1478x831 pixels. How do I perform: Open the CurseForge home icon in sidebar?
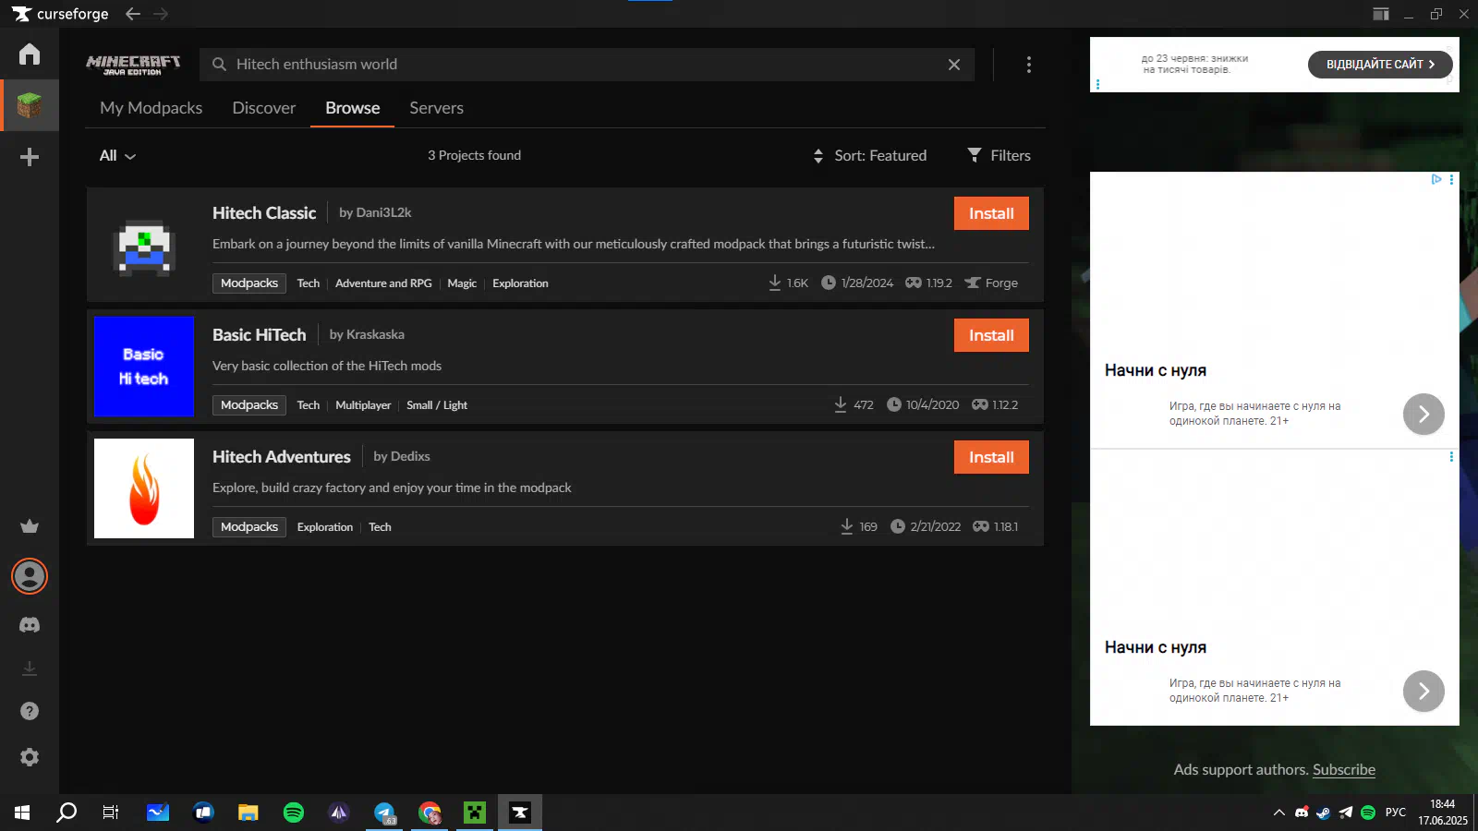click(30, 54)
